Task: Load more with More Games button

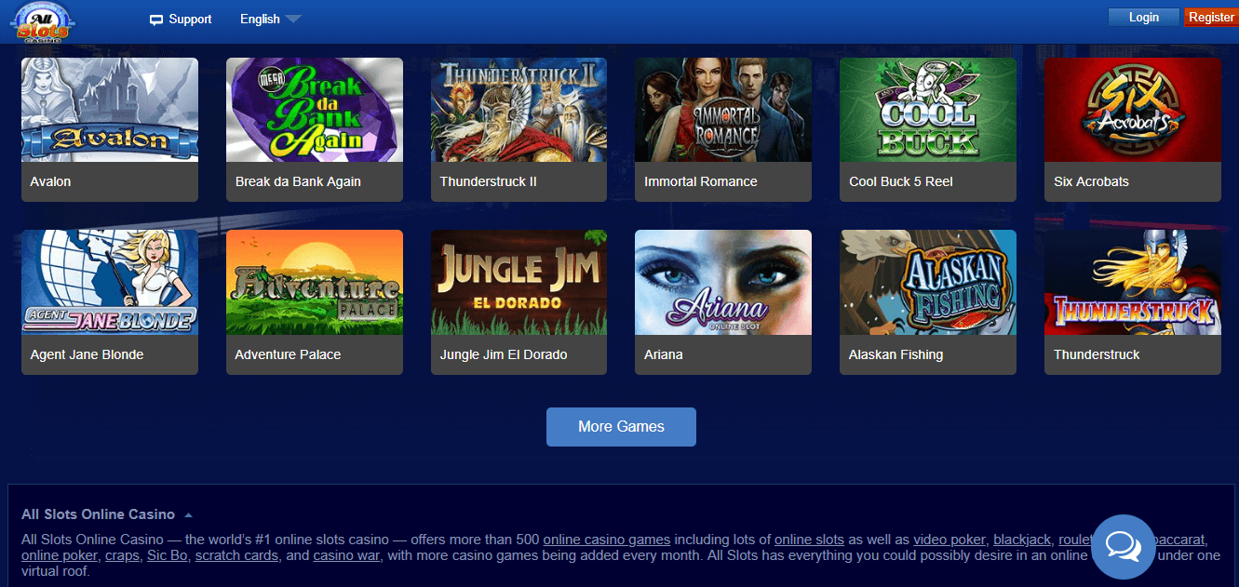Action: pos(621,427)
